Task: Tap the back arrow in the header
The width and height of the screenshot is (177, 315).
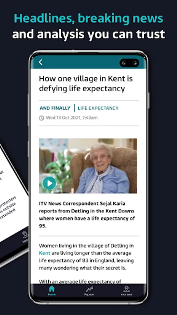Action: tap(41, 62)
